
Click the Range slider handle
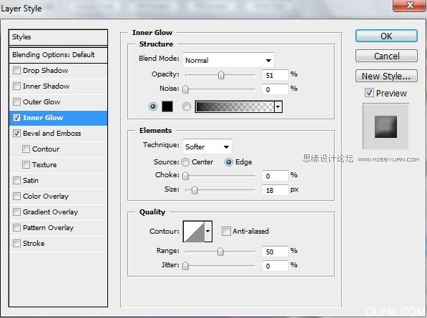(220, 252)
